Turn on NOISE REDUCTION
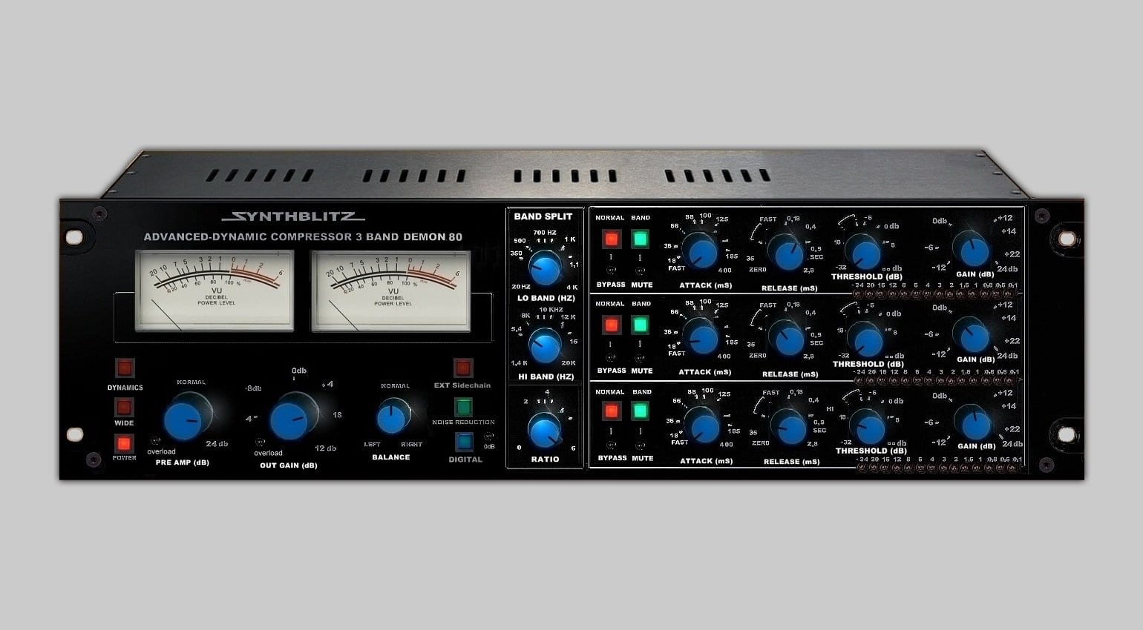Screen dimensions: 1143x630 pyautogui.click(x=462, y=406)
